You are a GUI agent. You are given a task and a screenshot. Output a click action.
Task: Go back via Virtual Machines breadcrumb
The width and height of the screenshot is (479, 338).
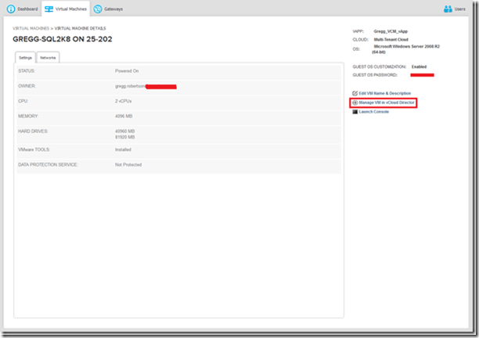30,27
